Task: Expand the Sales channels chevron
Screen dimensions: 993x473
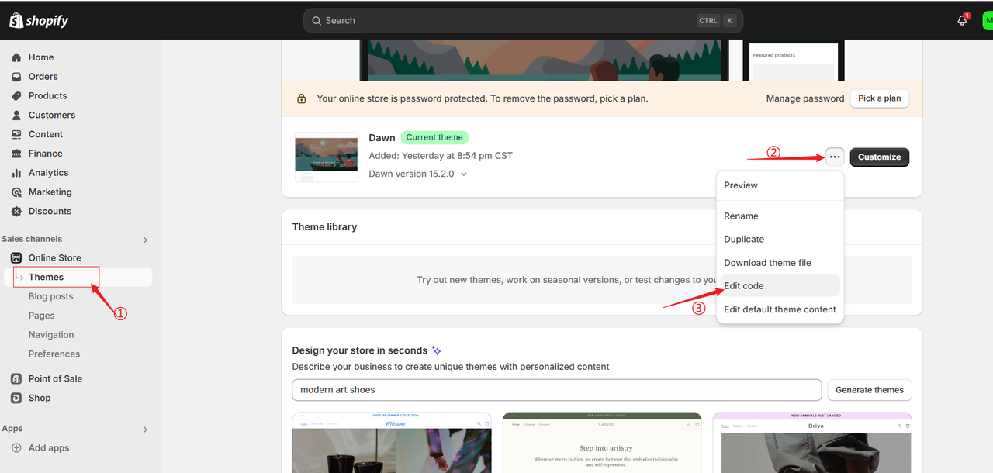Action: click(x=145, y=240)
